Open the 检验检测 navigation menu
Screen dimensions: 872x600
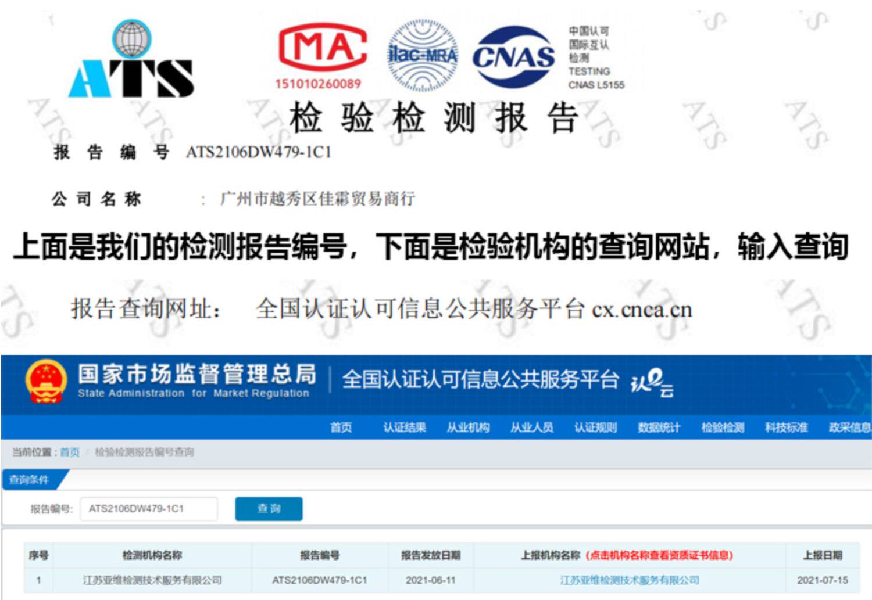[x=723, y=427]
